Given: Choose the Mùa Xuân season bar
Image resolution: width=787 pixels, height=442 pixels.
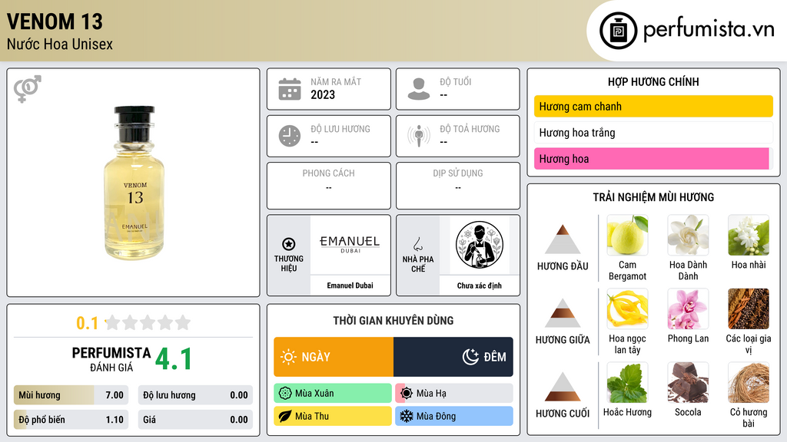Looking at the screenshot, I should tap(333, 394).
